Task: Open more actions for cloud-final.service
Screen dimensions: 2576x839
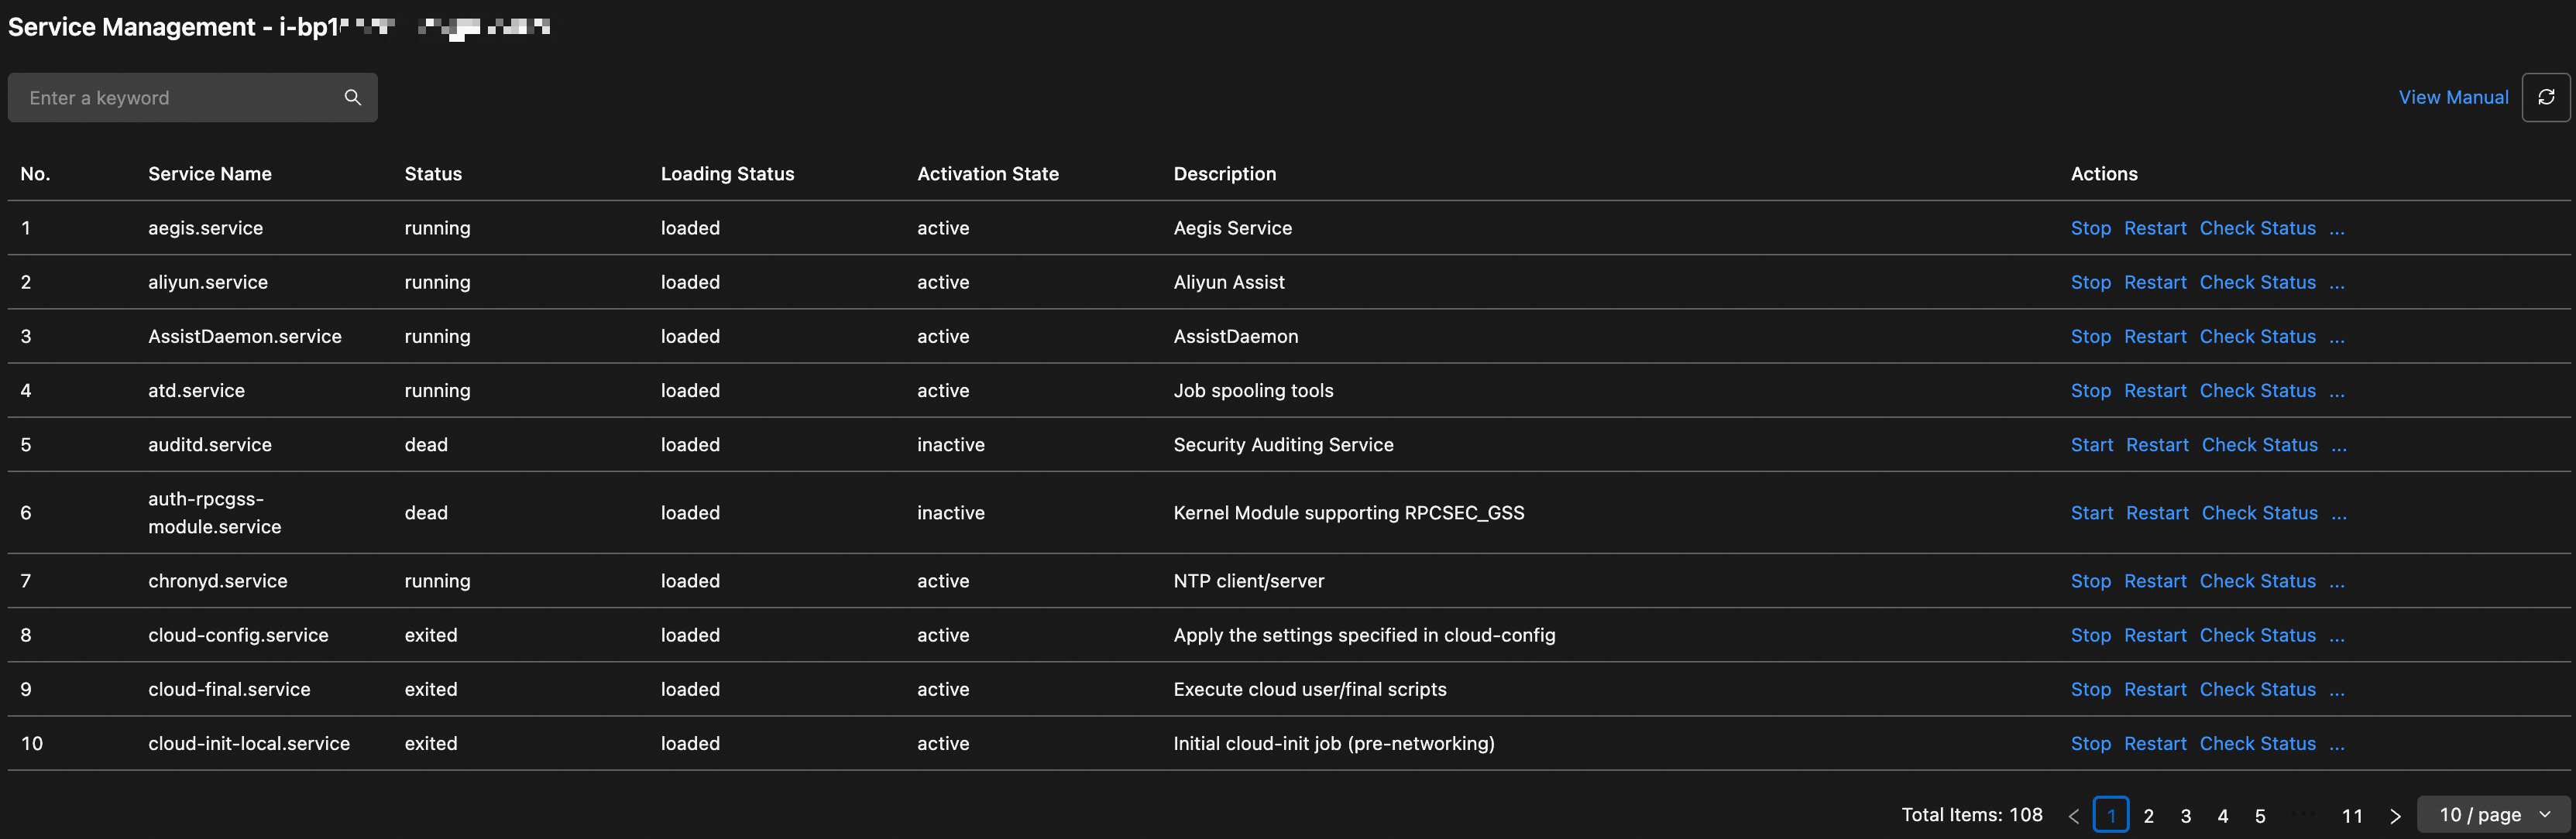Action: [2336, 690]
